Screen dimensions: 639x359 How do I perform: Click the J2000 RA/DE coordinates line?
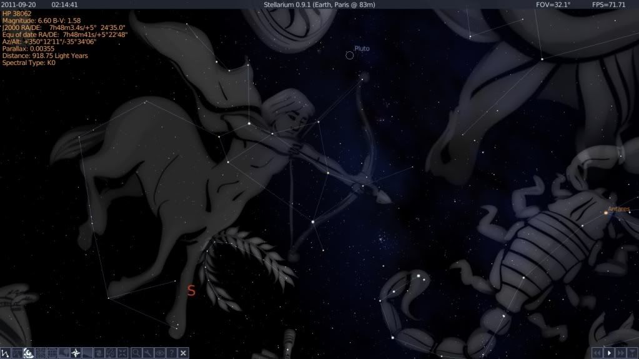(64, 27)
